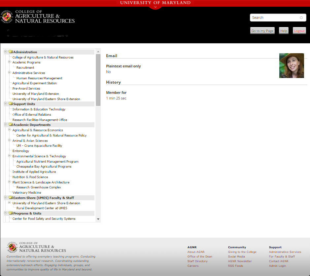Screen dimensions: 310x276
Task: Click the tree panel scrollbar thumb
Action: pyautogui.click(x=98, y=80)
